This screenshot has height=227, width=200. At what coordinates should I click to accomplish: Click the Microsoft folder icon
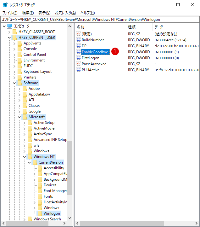25,117
